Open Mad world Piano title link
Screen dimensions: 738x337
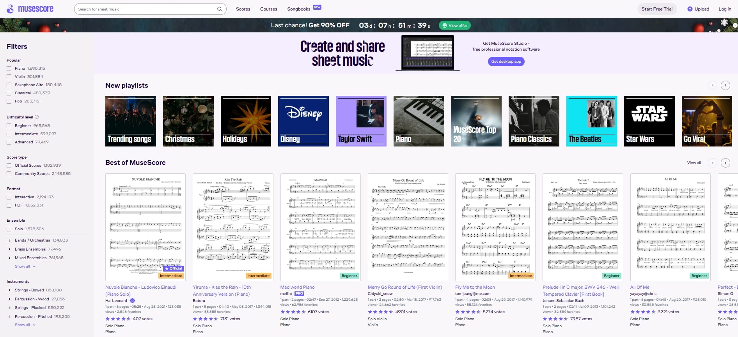coord(297,287)
